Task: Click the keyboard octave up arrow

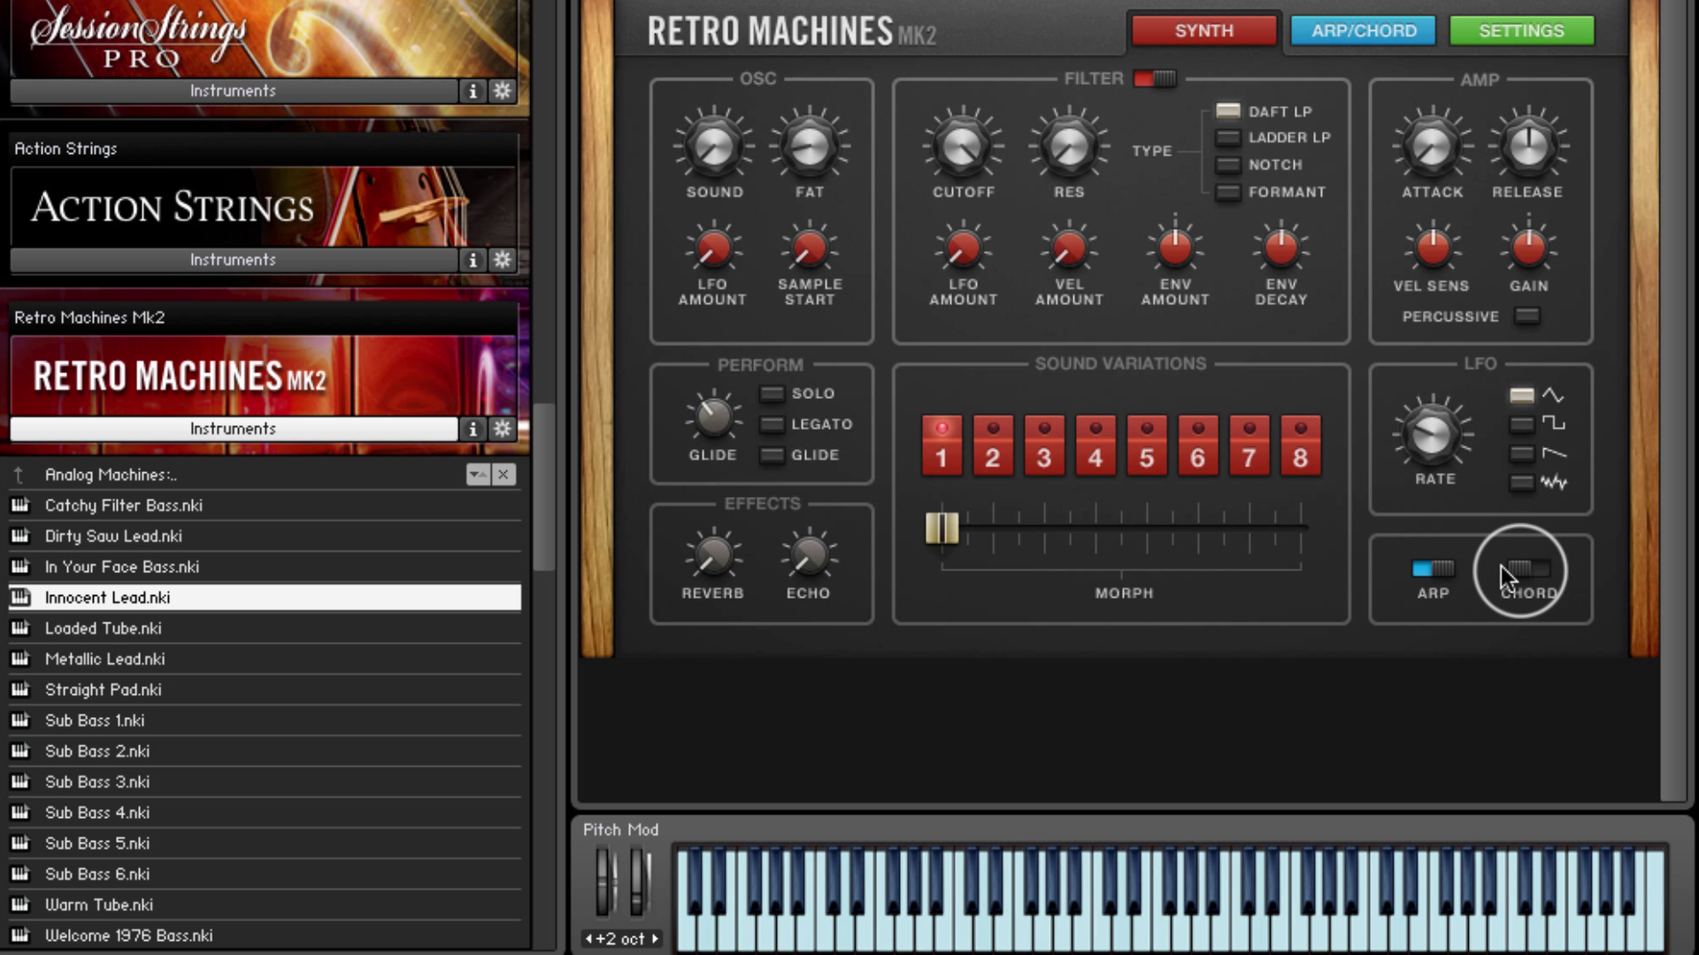Action: [x=655, y=939]
